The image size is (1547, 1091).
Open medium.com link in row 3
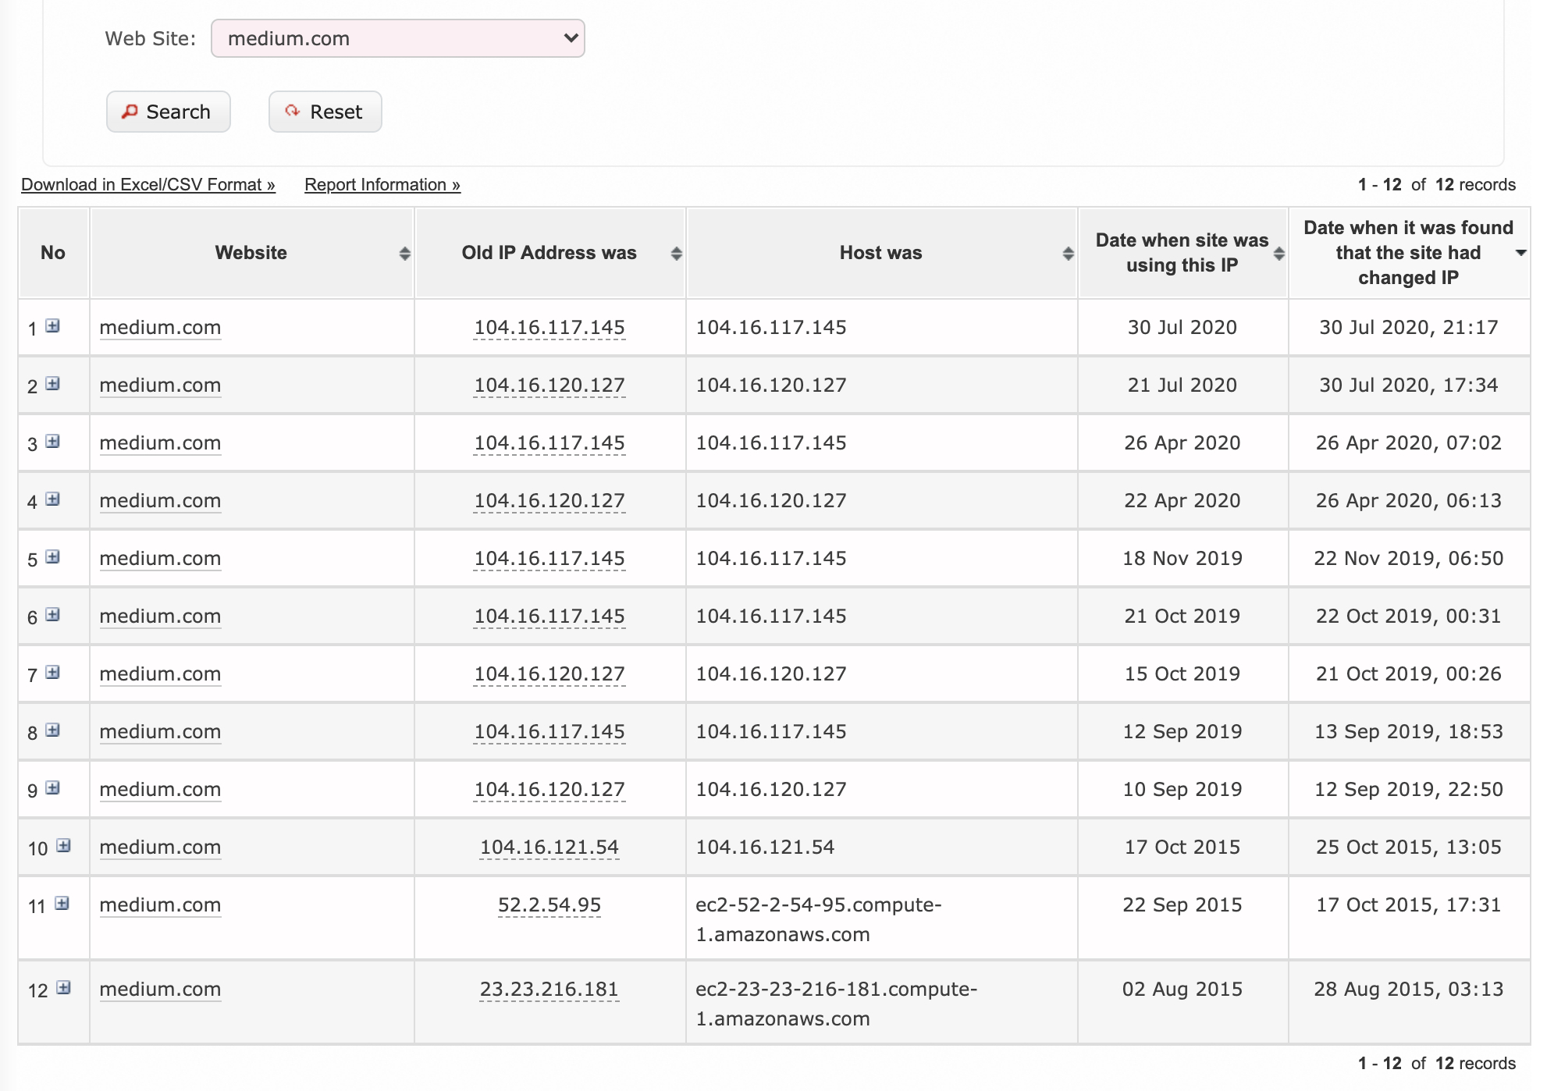point(160,443)
